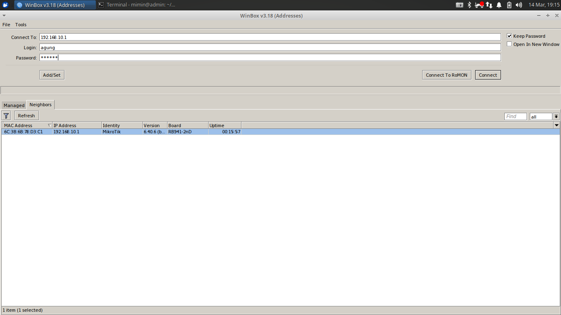Click the notification bell icon
This screenshot has width=561, height=315.
[499, 5]
